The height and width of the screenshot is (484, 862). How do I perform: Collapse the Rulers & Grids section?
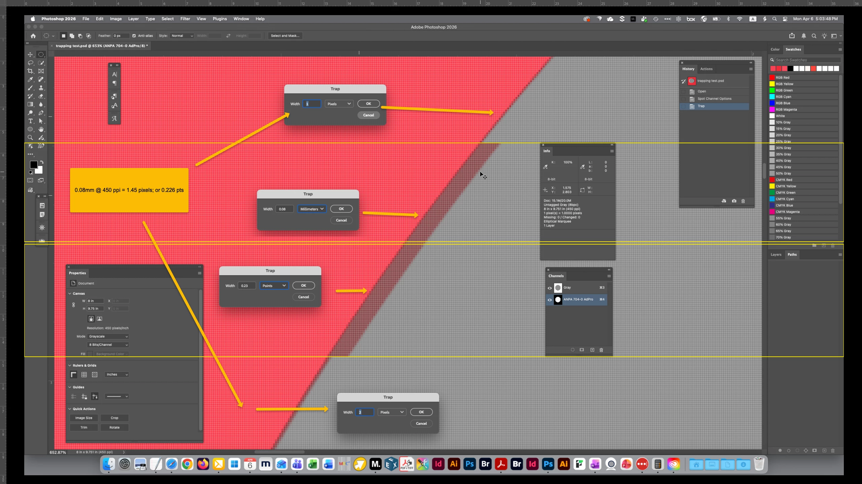70,365
